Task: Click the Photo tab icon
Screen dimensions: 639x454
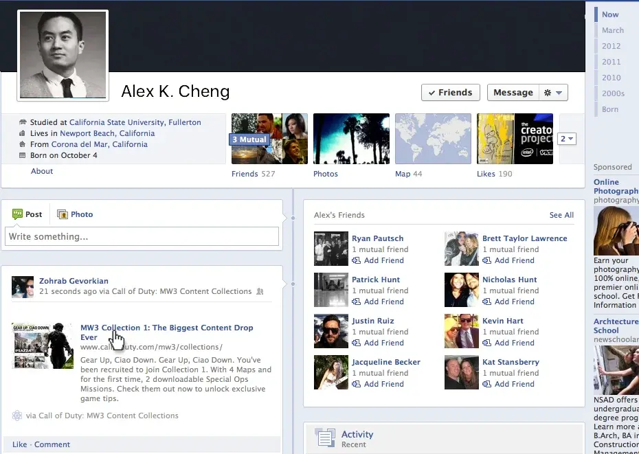Action: (63, 214)
